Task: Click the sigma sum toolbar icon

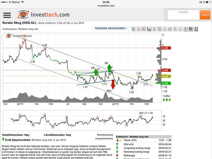Action: pos(154,29)
